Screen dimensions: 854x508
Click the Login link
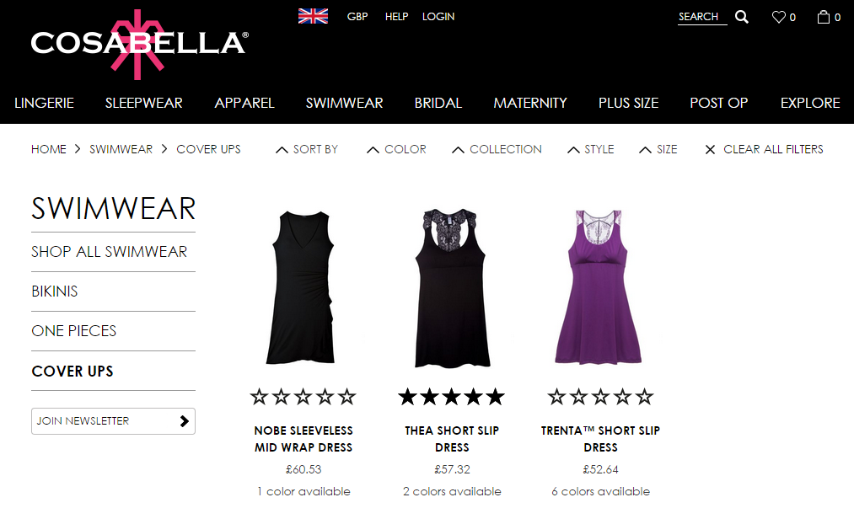coord(438,16)
